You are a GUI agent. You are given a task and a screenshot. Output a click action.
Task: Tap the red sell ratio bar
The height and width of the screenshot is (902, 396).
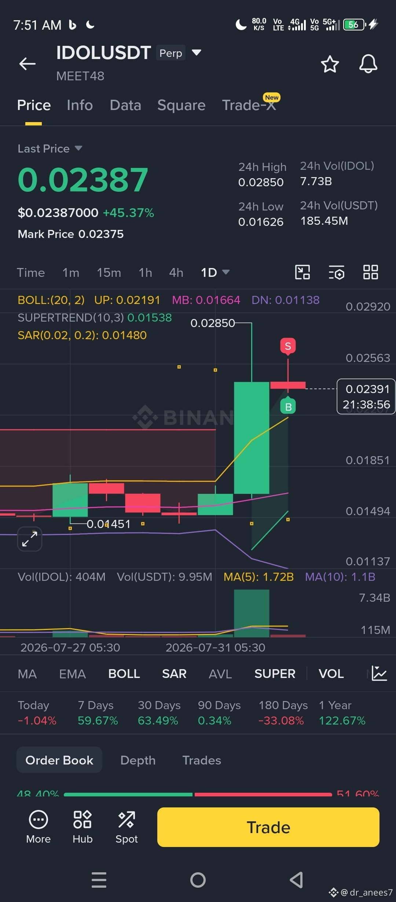coord(263,794)
